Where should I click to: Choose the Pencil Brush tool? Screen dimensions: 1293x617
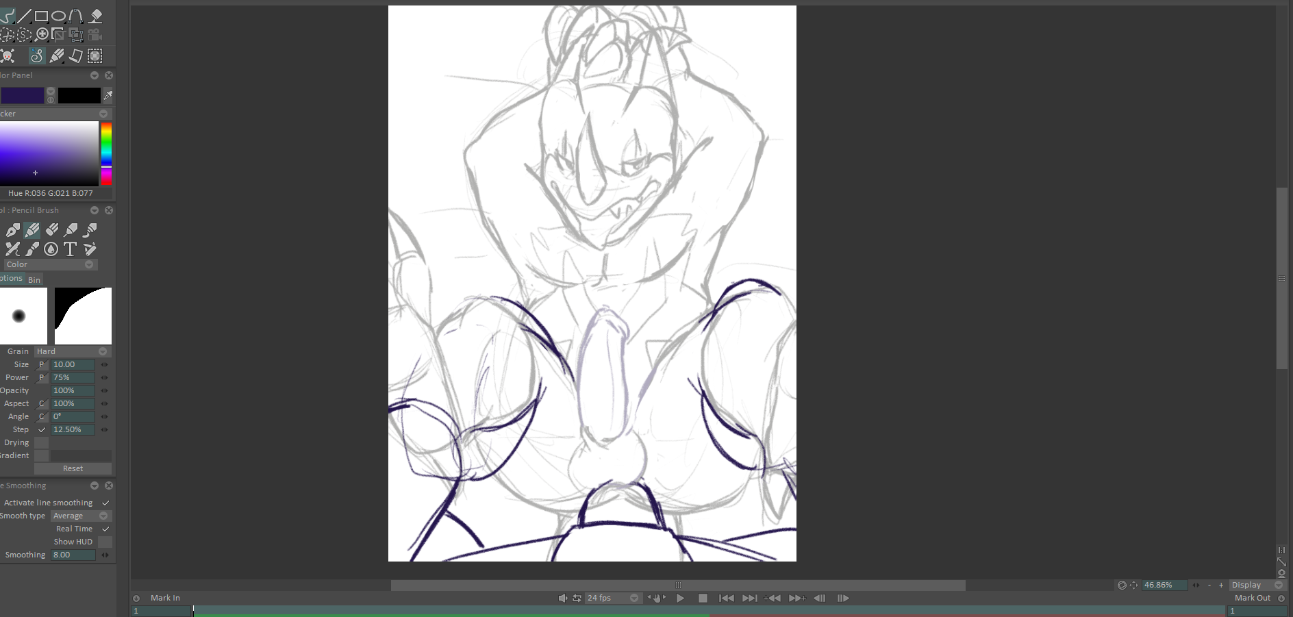coord(32,230)
